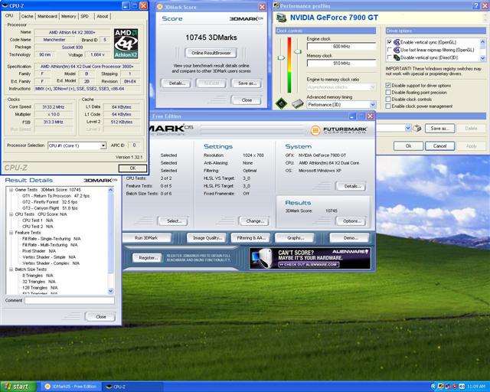Open the Alienware advertisement banner
490x392 pixels.
309,258
